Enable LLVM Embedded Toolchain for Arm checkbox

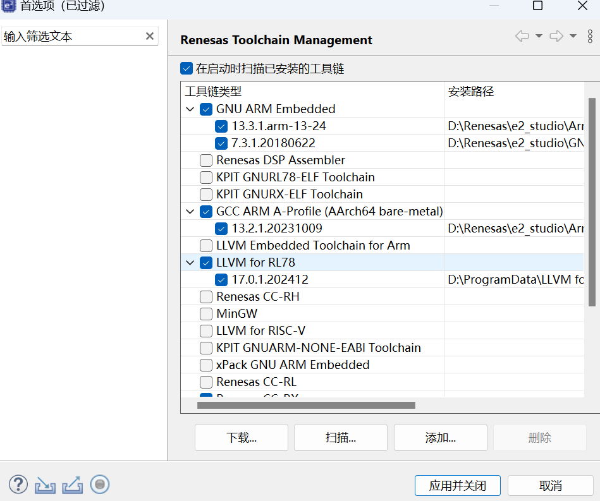coord(206,246)
